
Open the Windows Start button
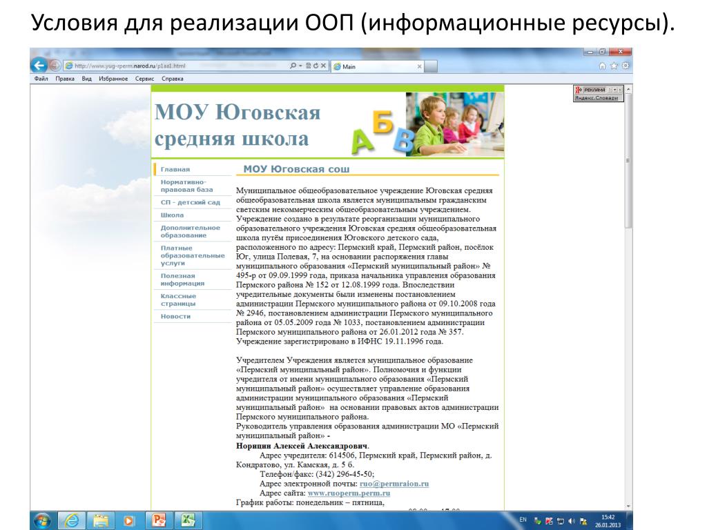42,521
